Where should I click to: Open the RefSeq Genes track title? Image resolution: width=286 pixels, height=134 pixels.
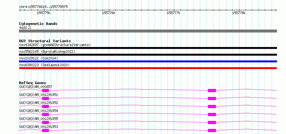(x=33, y=83)
